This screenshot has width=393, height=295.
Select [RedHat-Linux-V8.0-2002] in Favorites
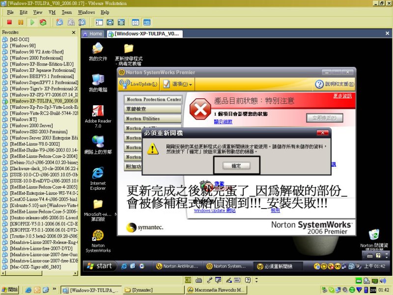coord(35,144)
